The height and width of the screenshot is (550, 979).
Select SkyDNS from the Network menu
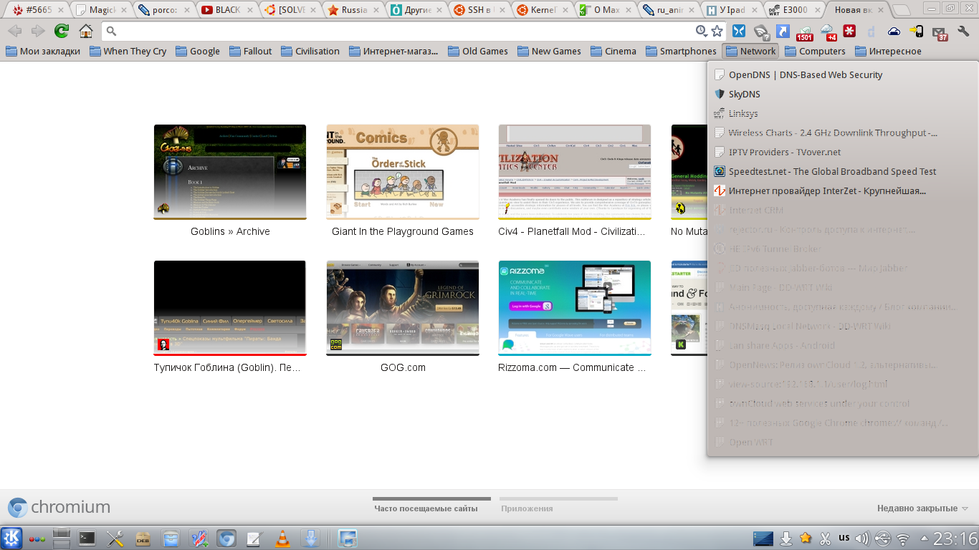tap(744, 94)
